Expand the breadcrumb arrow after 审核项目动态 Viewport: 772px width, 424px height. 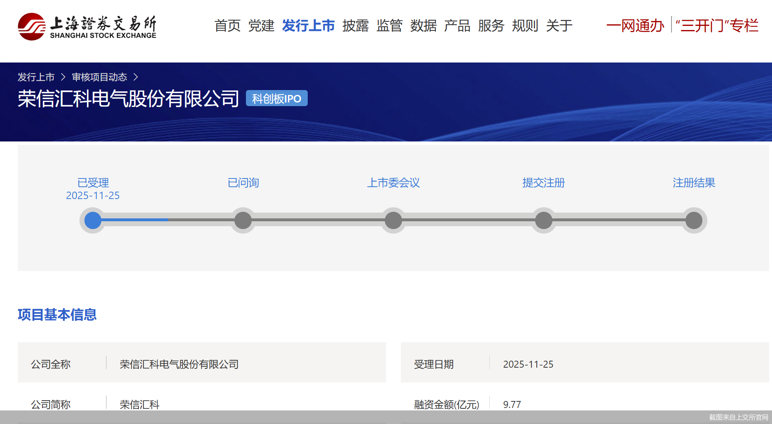[x=137, y=77]
